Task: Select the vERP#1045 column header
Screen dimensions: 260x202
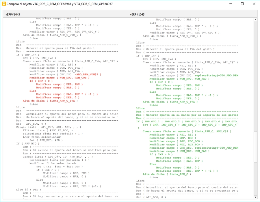Action: pos(137,14)
